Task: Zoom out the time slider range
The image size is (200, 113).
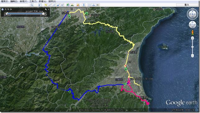Action: (x=6, y=9)
